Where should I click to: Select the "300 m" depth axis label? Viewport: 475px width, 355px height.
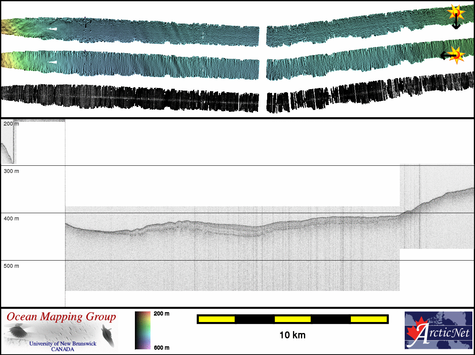(x=11, y=171)
